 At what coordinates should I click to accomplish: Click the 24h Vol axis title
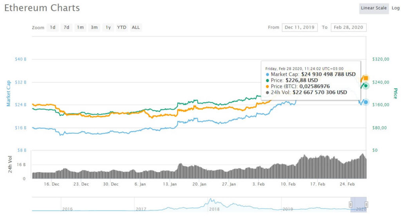point(10,164)
